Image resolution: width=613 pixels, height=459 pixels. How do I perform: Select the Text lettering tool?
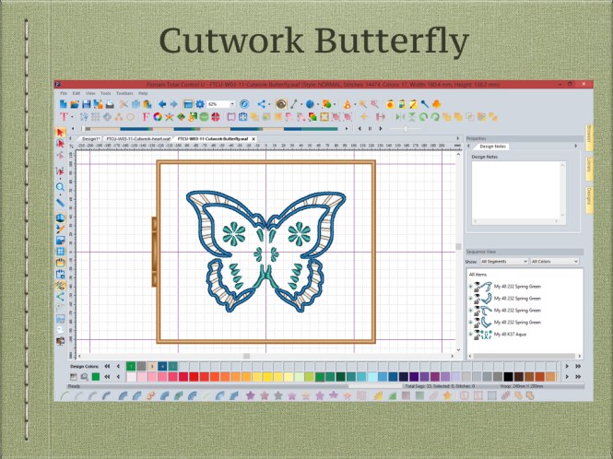[x=63, y=117]
